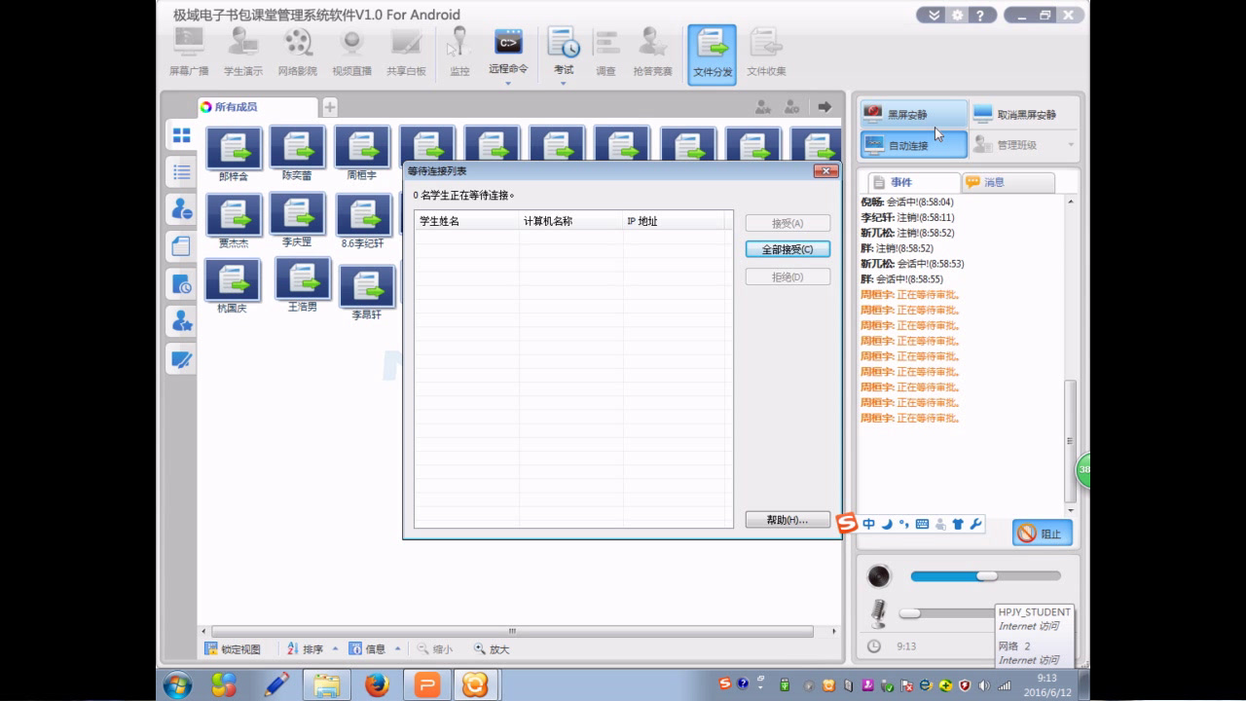The image size is (1246, 701).
Task: Switch to the 消息 messages tab
Action: pos(1008,182)
